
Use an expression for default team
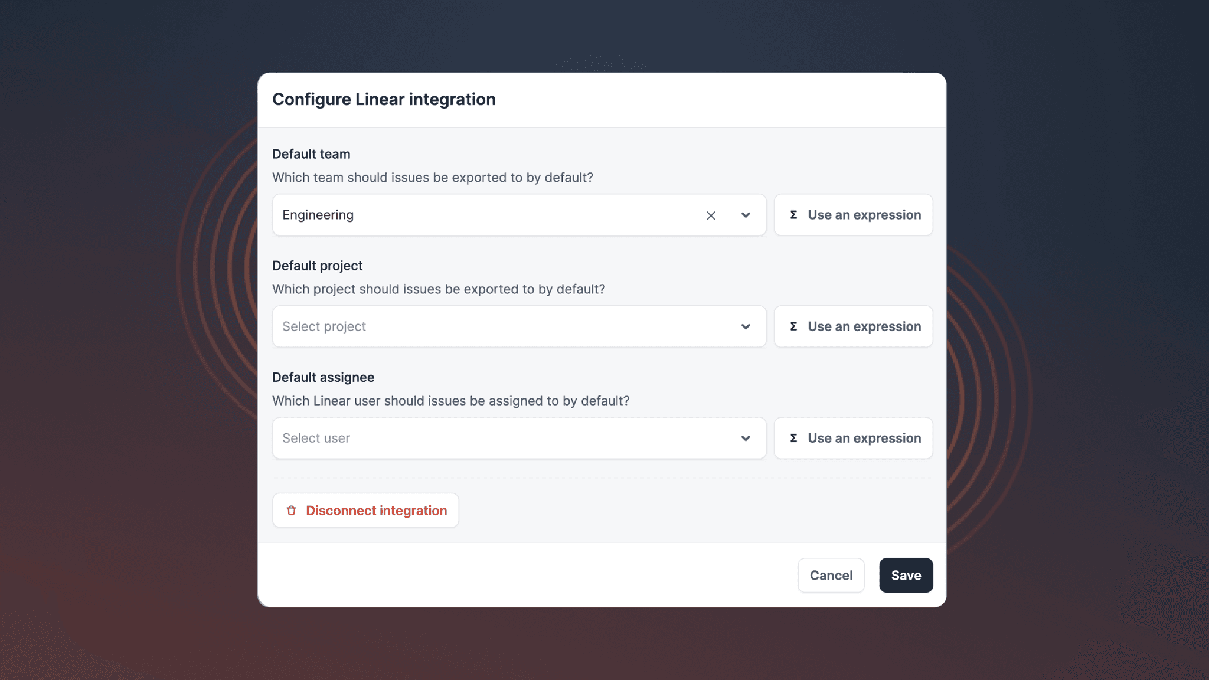(x=853, y=215)
